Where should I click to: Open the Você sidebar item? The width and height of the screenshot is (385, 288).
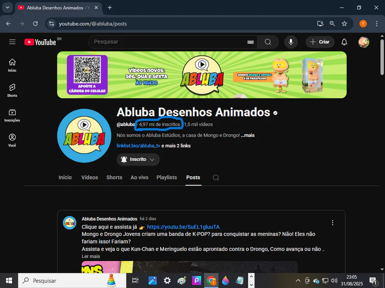pyautogui.click(x=12, y=140)
